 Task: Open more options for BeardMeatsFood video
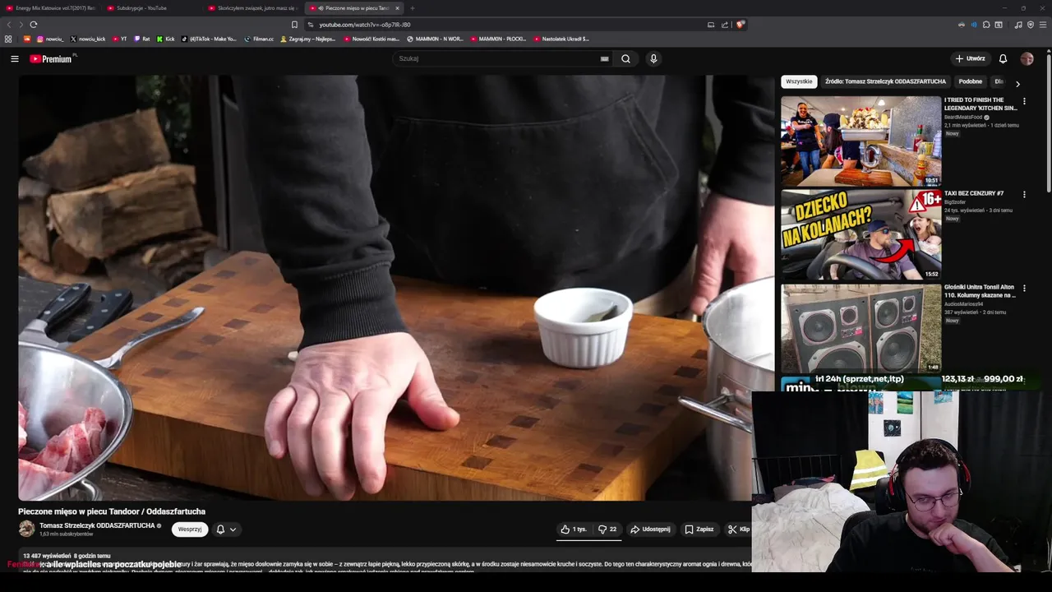coord(1024,101)
